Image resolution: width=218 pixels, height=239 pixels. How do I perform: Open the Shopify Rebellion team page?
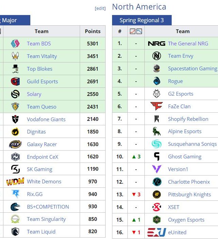tap(188, 119)
